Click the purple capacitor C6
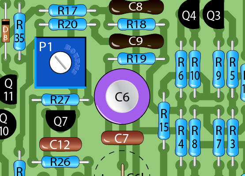 122,97
